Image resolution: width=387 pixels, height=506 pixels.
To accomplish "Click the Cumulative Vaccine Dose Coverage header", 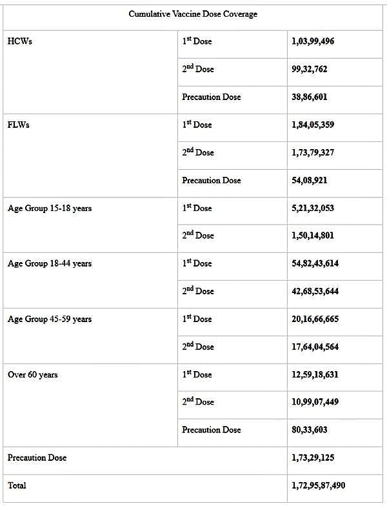I will coord(192,14).
